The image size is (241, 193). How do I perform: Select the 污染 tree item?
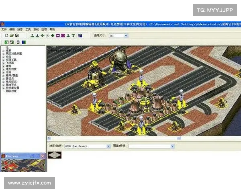tap(8, 72)
